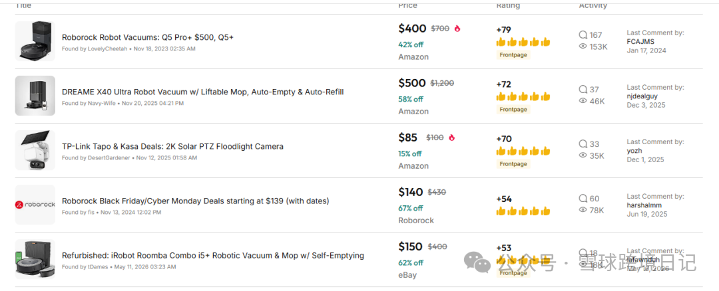Click the comment bubble icon showing 167

[583, 35]
